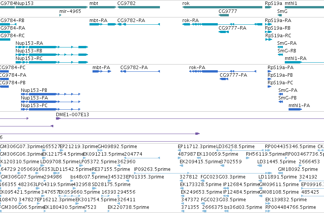Select transcript Nup153-RA
The height and width of the screenshot is (213, 324).
(x=52, y=47)
